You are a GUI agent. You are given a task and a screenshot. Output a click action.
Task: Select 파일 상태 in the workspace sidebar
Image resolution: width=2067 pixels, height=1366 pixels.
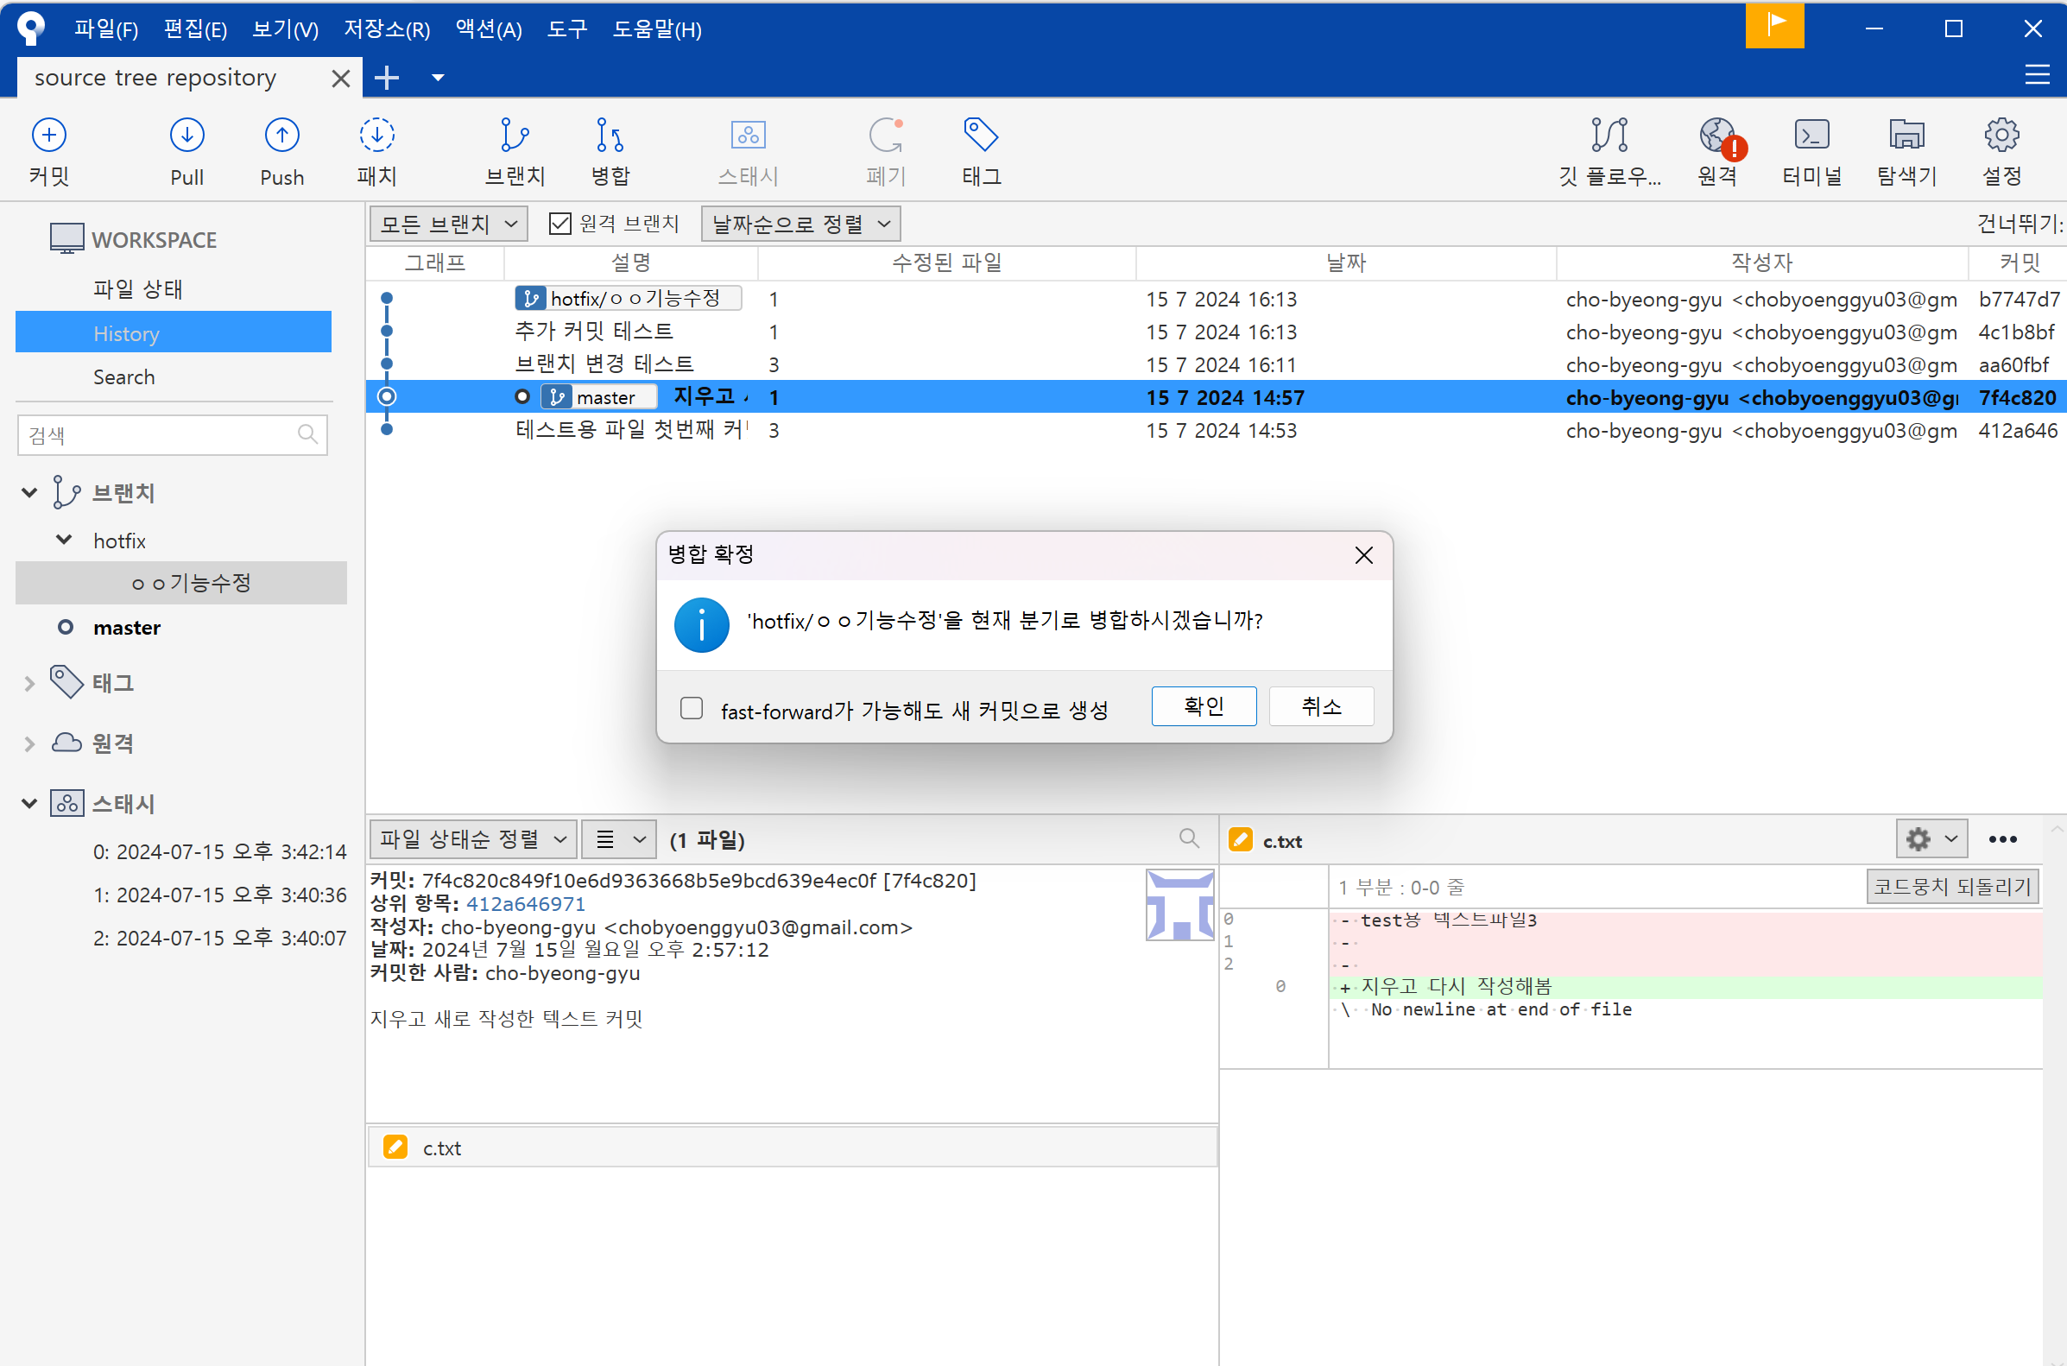click(137, 289)
